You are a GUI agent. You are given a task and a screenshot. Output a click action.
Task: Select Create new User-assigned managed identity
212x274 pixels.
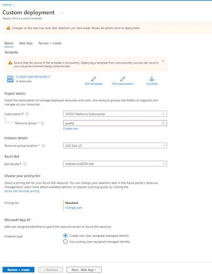point(65,236)
